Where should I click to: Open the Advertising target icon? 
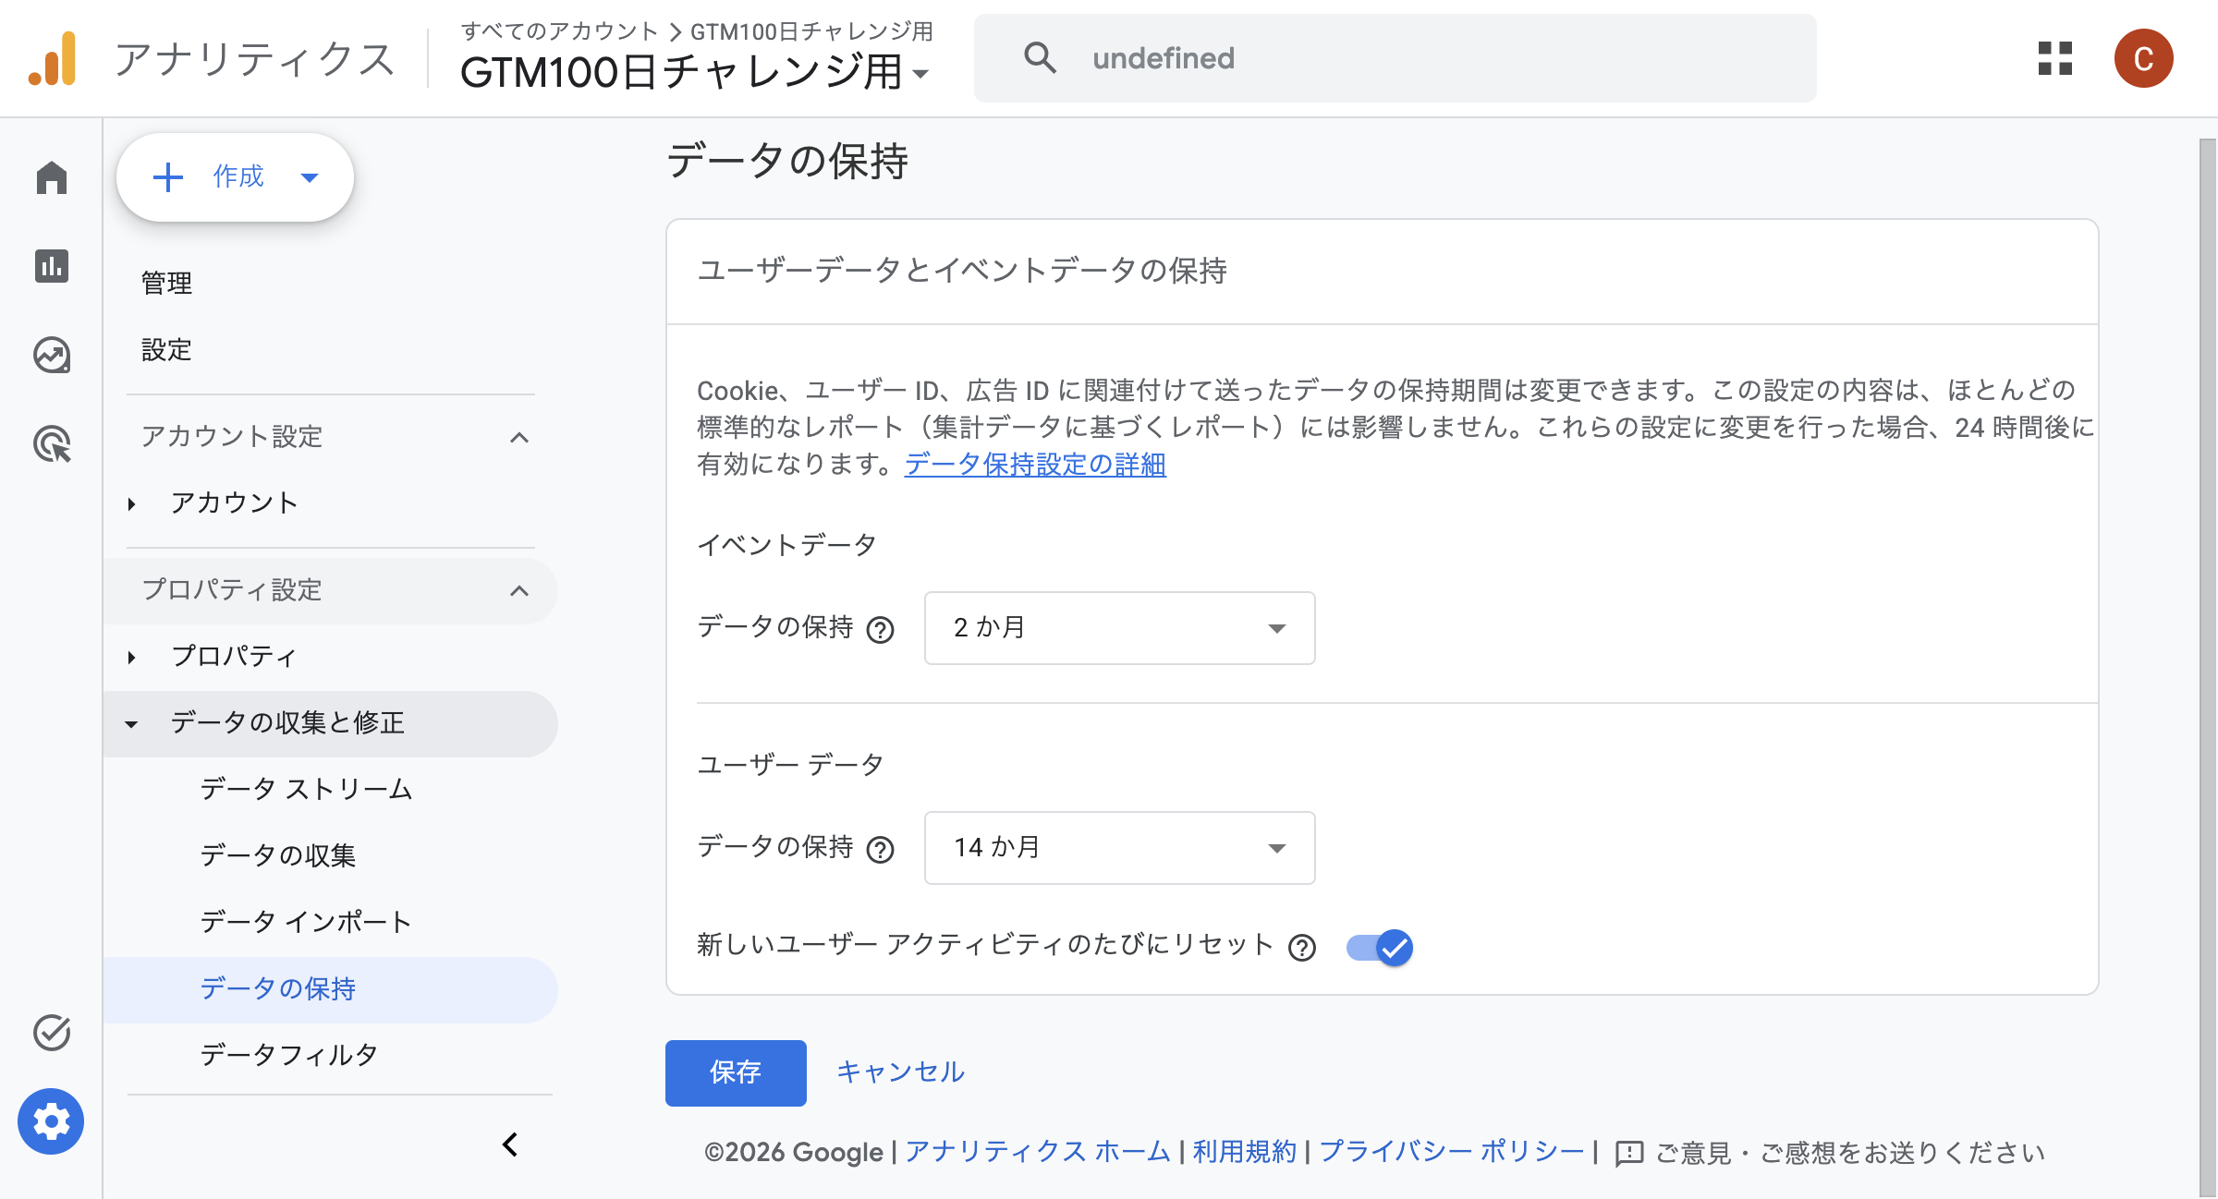[x=52, y=444]
